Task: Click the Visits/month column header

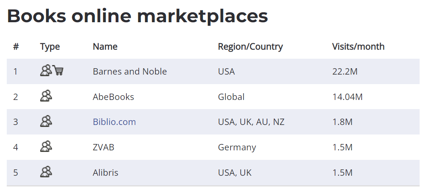Action: [x=358, y=46]
